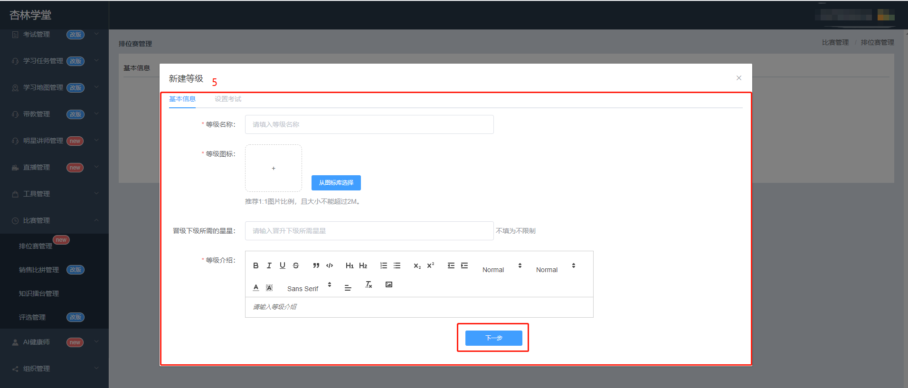Underline text with the U icon
The width and height of the screenshot is (908, 388).
(x=283, y=265)
